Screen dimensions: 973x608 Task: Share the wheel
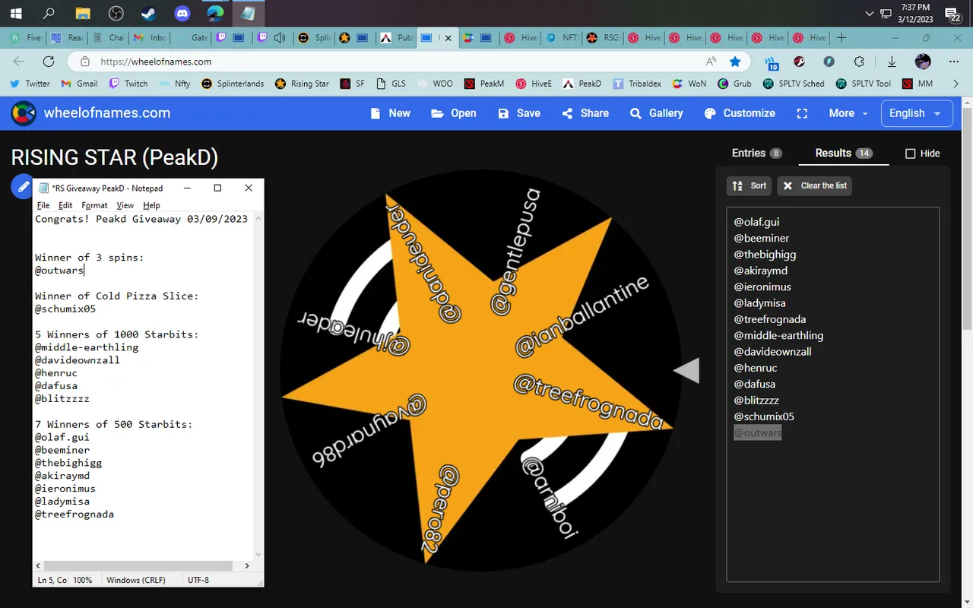585,113
